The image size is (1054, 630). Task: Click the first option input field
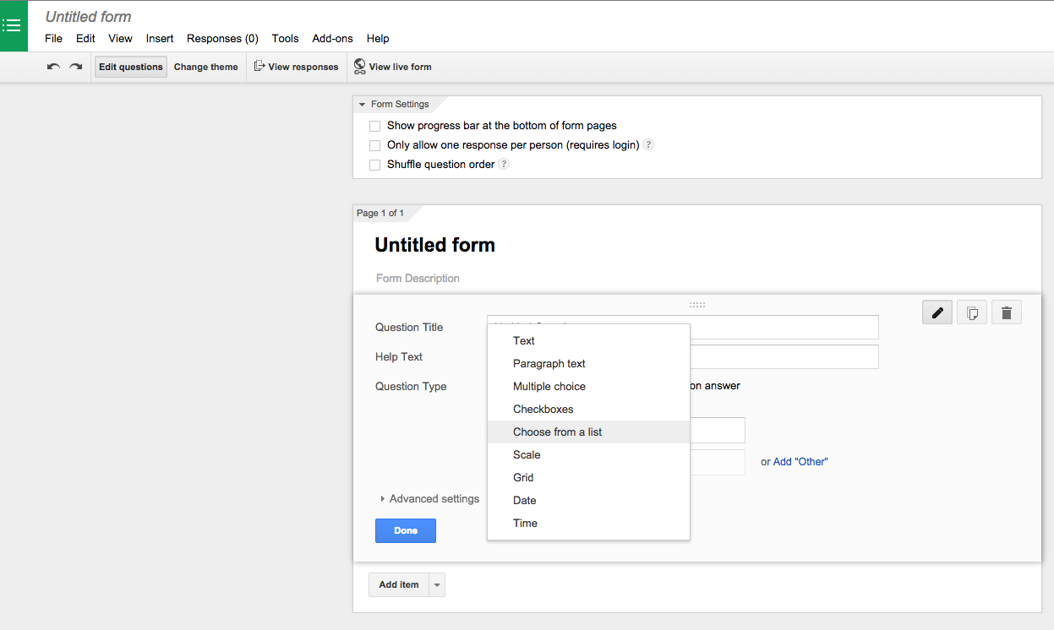click(718, 430)
